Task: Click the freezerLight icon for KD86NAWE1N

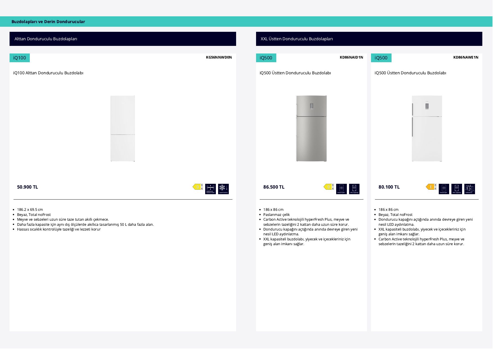Action: pos(444,189)
